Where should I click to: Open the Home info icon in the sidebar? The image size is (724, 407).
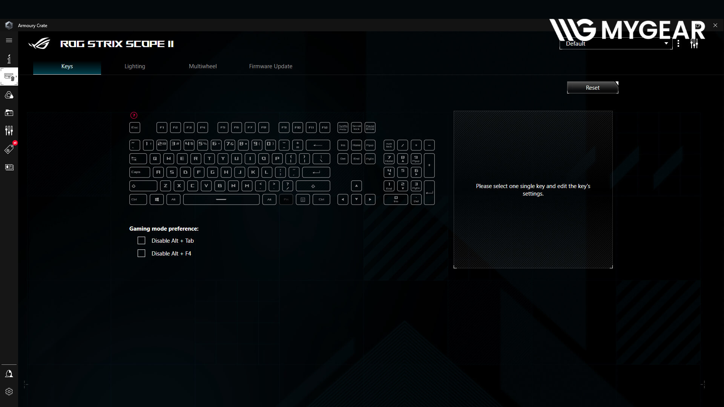(x=9, y=59)
